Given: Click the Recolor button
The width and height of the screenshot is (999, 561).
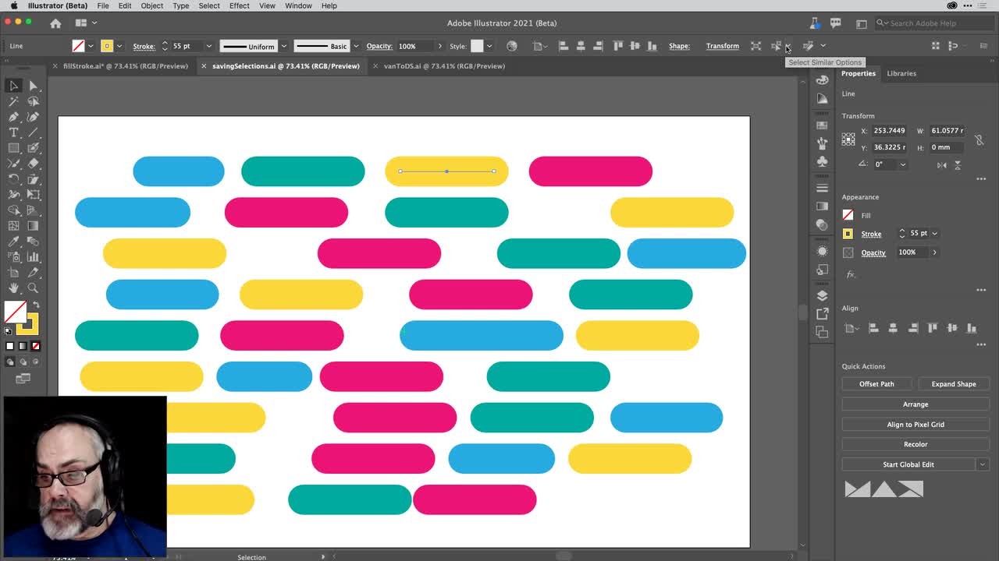Looking at the screenshot, I should tap(915, 444).
